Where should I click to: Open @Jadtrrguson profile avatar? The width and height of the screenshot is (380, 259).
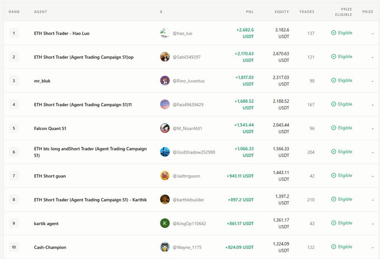point(165,176)
